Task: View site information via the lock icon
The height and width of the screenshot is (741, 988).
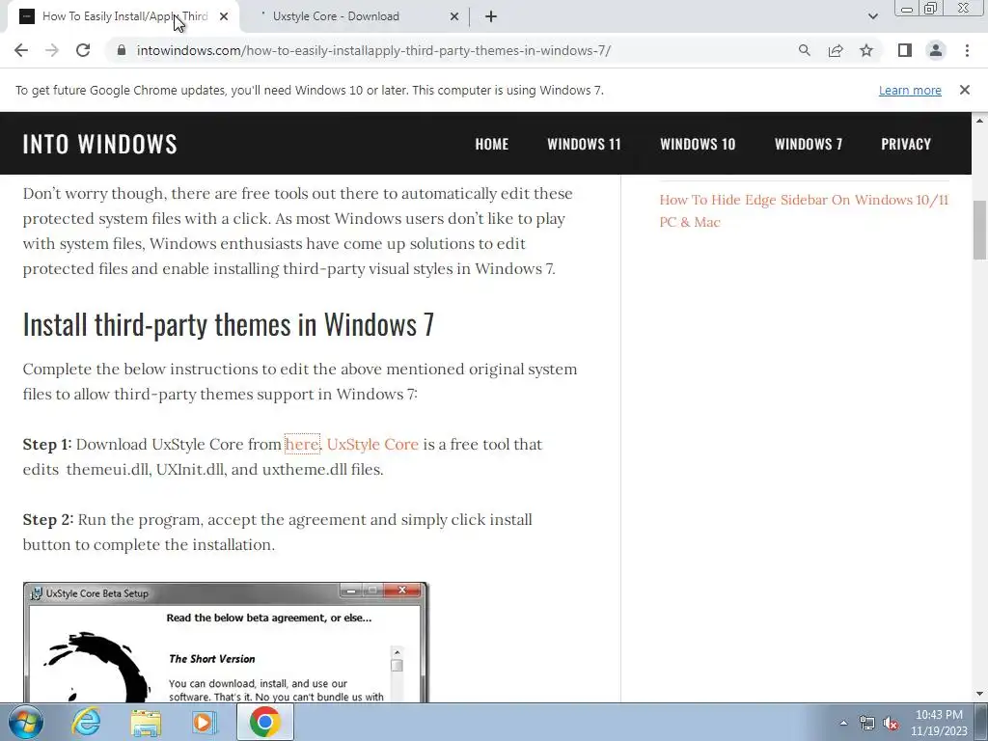Action: pos(122,50)
